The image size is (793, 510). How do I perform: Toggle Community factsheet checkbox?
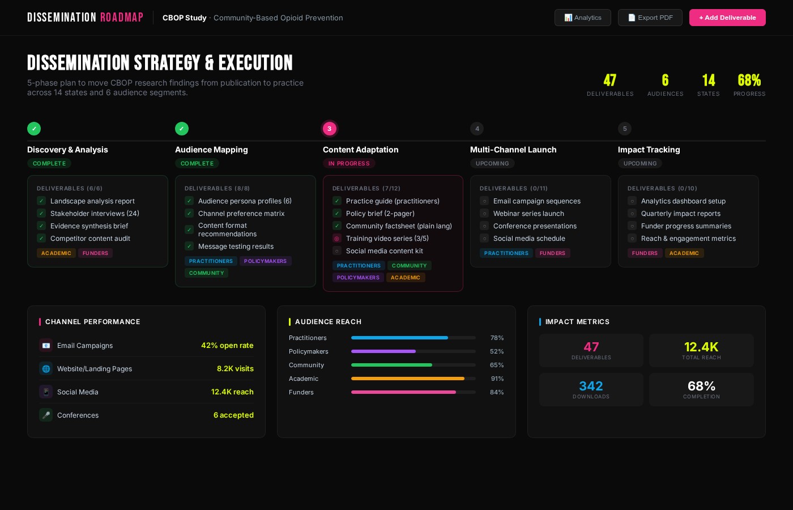pos(337,226)
